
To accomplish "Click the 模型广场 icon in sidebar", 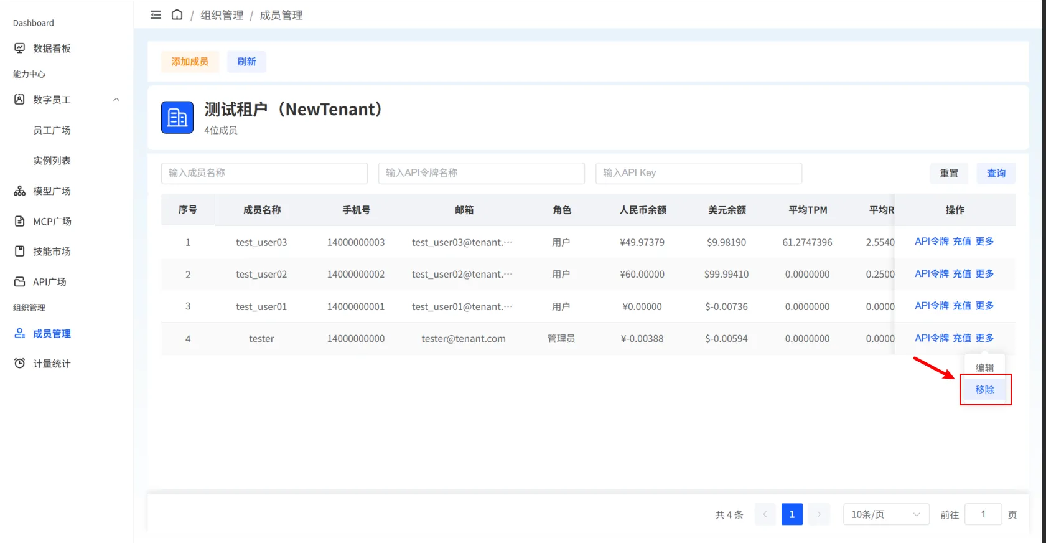I will [20, 191].
